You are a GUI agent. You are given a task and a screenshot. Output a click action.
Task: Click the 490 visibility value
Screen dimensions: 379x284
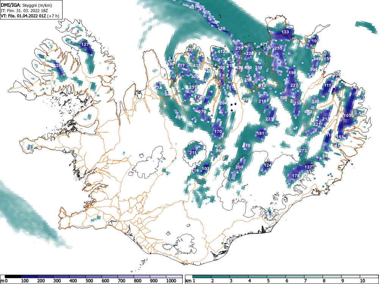point(248,68)
